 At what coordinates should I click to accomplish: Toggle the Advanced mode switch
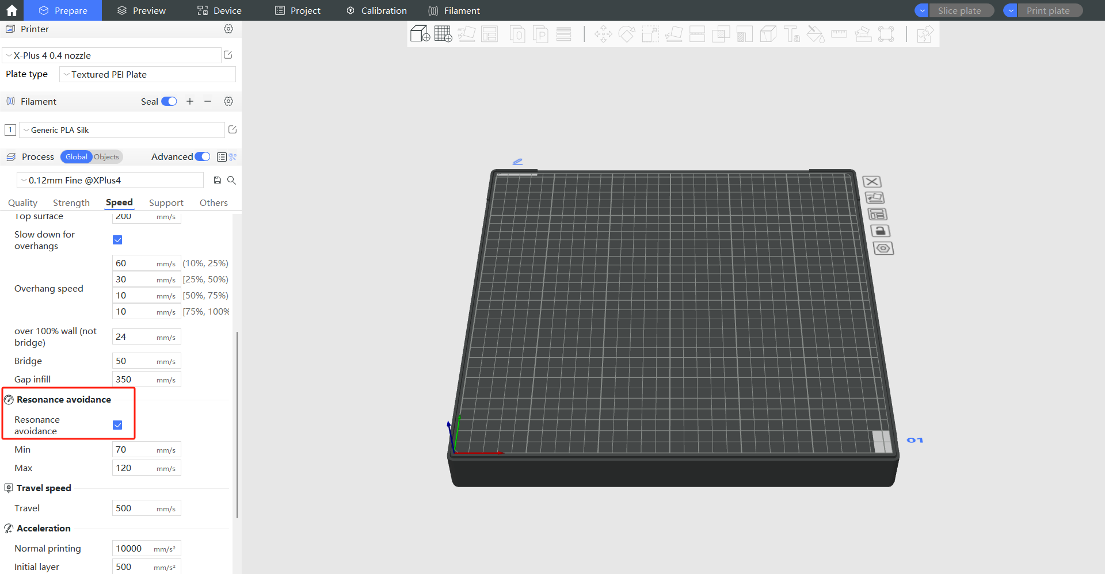203,156
